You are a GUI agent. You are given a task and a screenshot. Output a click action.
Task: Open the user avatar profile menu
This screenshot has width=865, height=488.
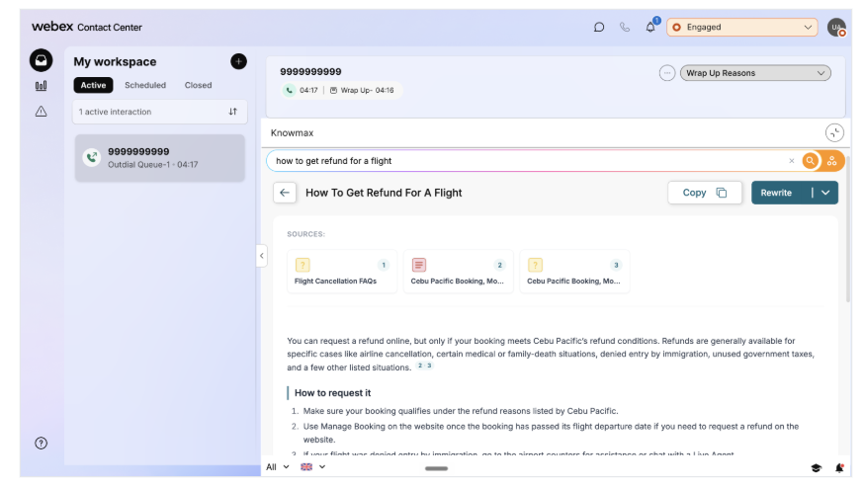coord(836,27)
